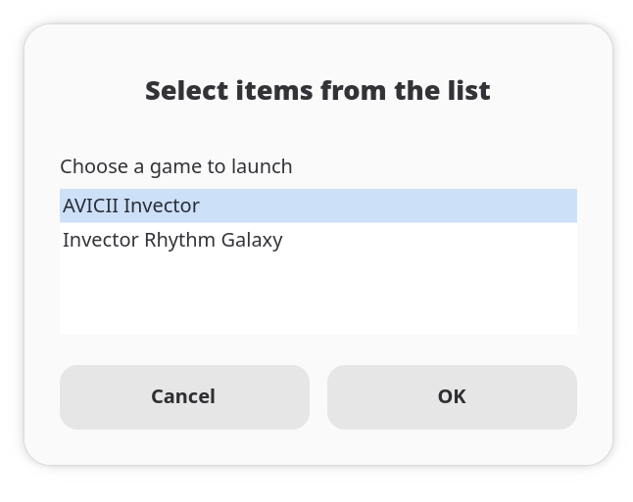Click blank space right of AVICII Invector
Viewport: 633px width, 502px height.
[x=388, y=205]
